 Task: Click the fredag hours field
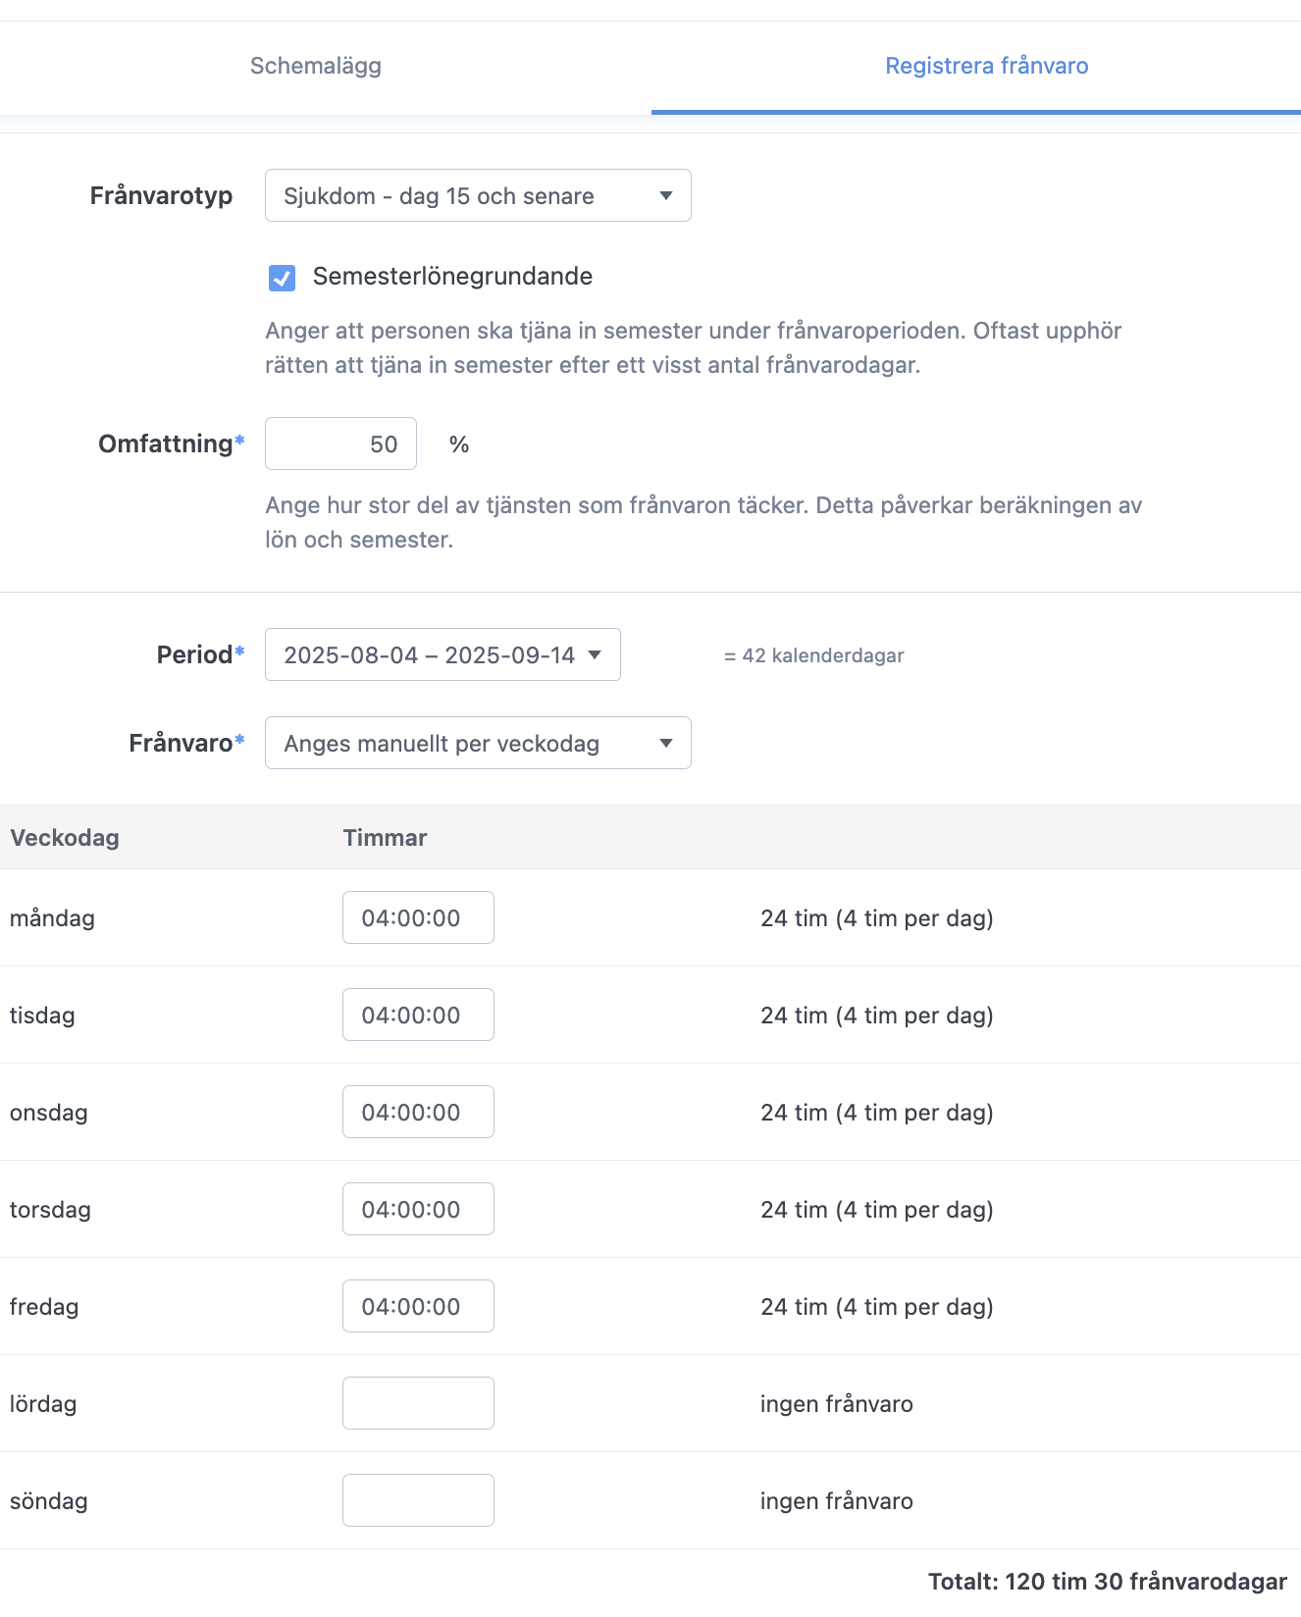coord(418,1306)
